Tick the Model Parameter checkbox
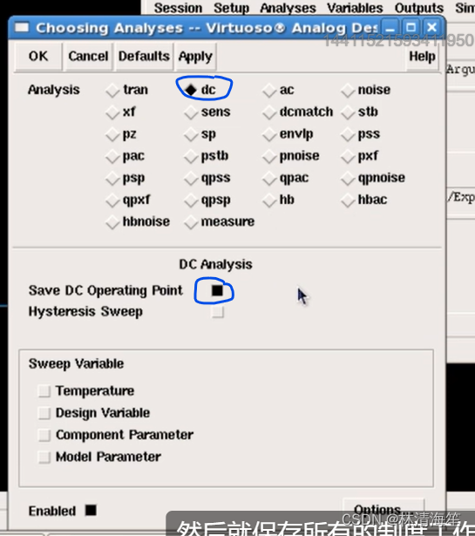This screenshot has width=475, height=536. [44, 457]
